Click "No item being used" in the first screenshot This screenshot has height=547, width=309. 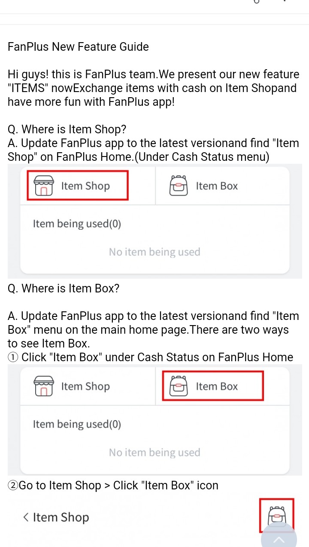154,252
